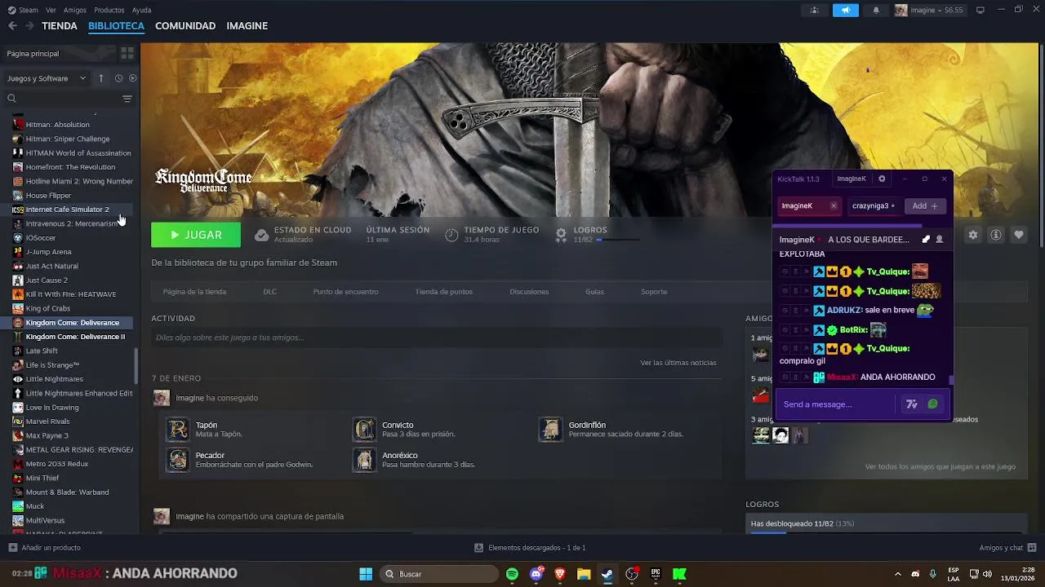Open the Productos menu

109,10
